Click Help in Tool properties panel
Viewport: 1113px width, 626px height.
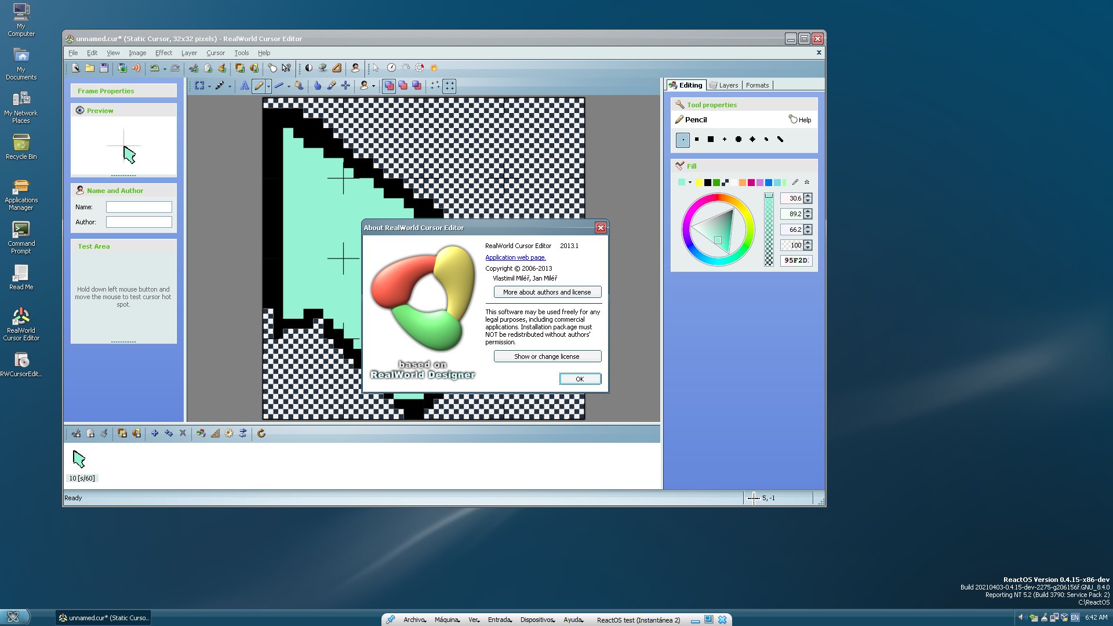800,119
